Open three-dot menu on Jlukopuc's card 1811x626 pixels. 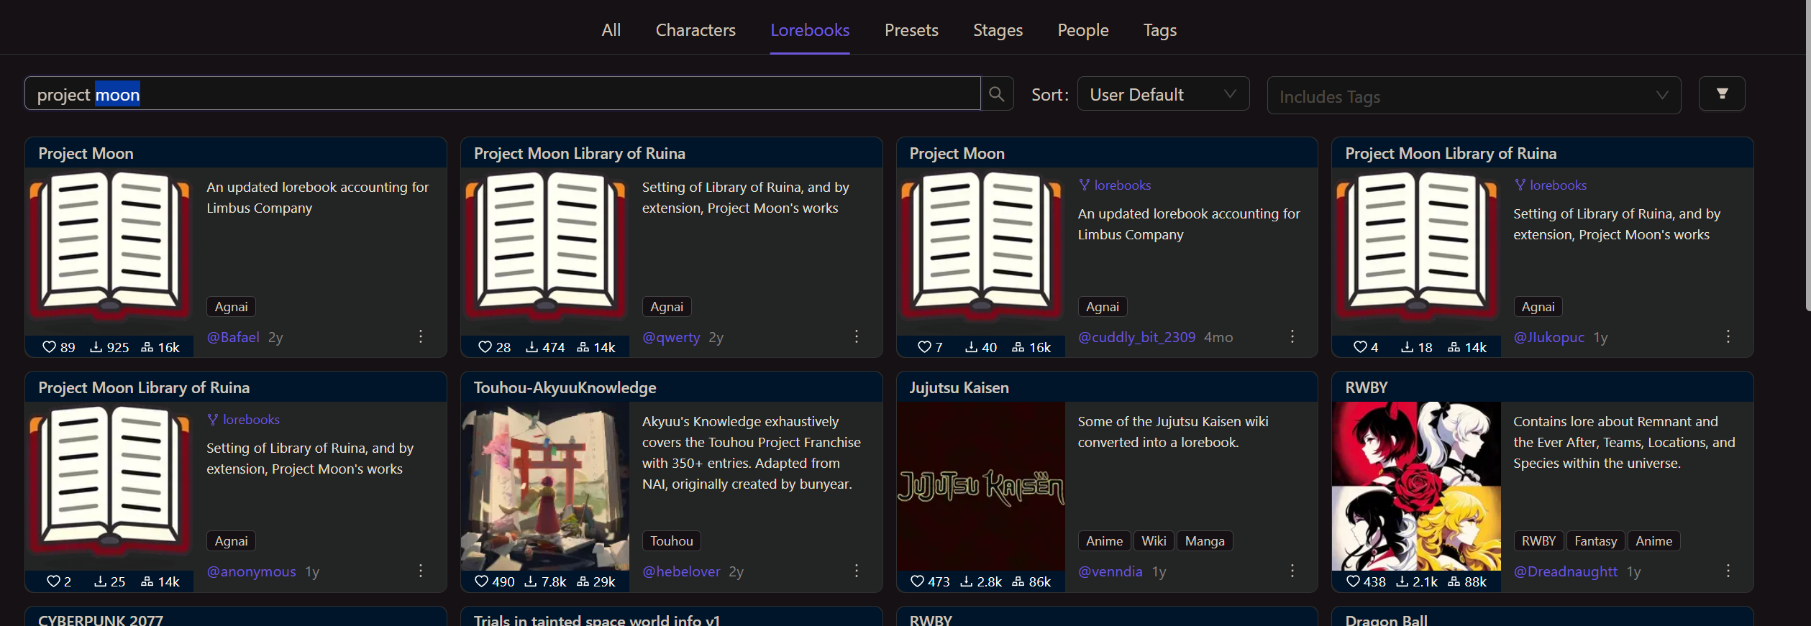coord(1728,336)
